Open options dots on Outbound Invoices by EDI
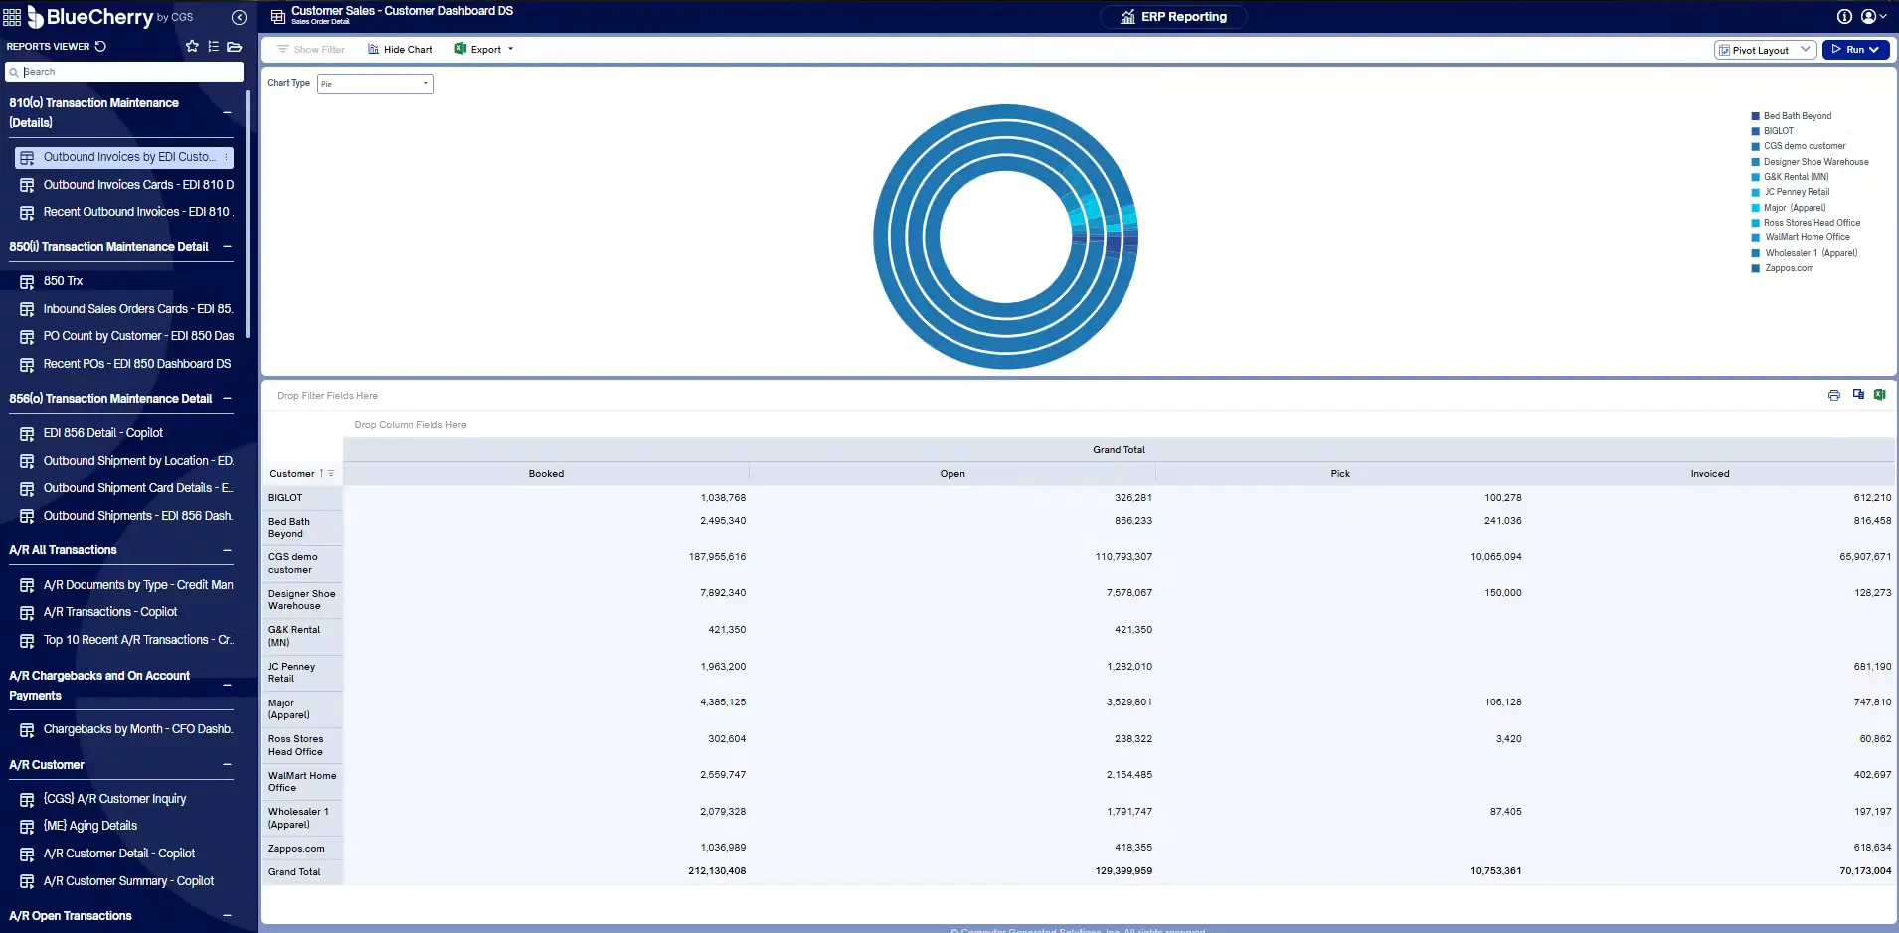The width and height of the screenshot is (1899, 933). [x=226, y=157]
